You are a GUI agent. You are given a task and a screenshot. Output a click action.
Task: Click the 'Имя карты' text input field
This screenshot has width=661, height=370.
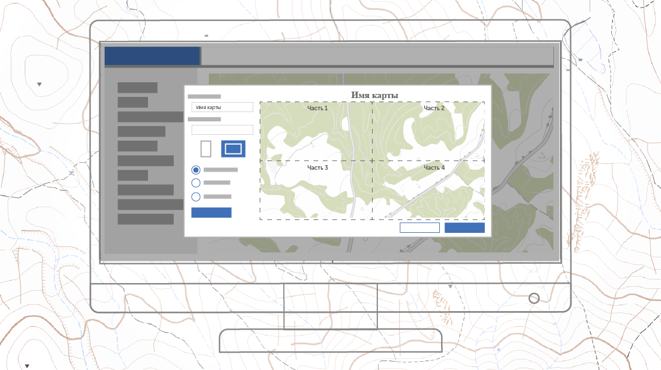click(x=222, y=107)
